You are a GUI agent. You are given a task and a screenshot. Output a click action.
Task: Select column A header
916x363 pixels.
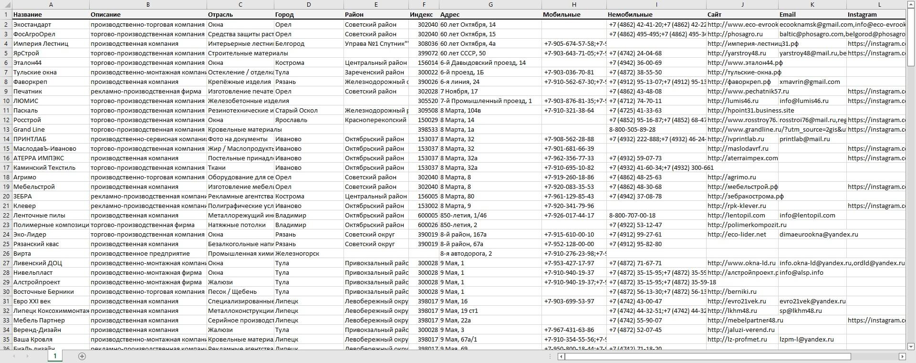pyautogui.click(x=51, y=4)
